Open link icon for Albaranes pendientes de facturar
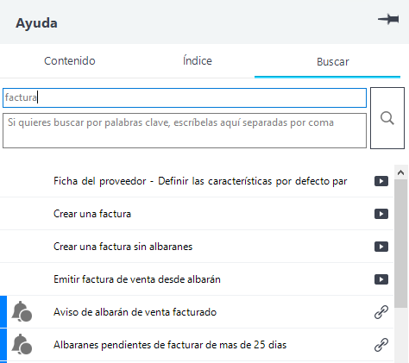The width and height of the screenshot is (409, 363). pos(381,345)
